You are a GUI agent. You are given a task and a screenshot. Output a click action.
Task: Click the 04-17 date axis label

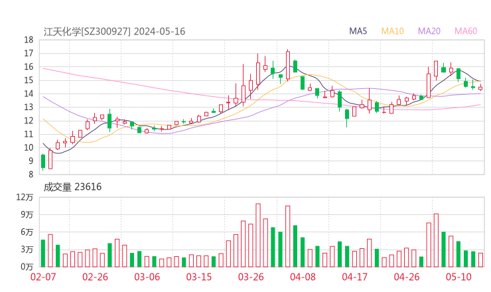pos(354,277)
